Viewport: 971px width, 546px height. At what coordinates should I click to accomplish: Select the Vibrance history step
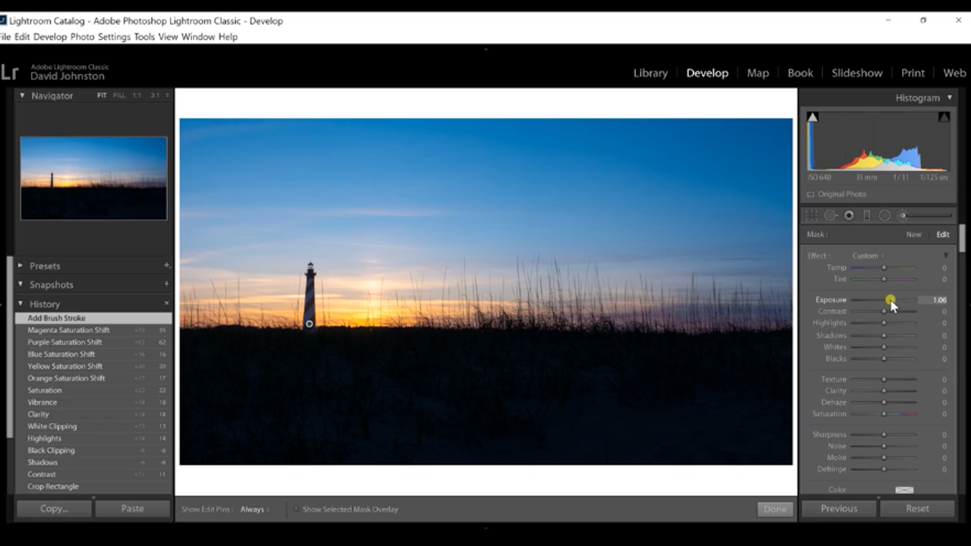93,403
